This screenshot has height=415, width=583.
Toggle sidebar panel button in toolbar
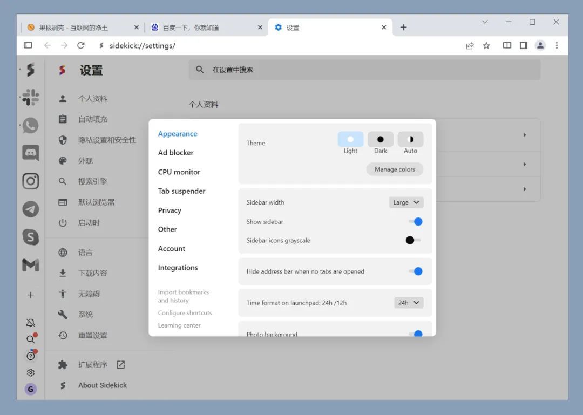point(28,45)
